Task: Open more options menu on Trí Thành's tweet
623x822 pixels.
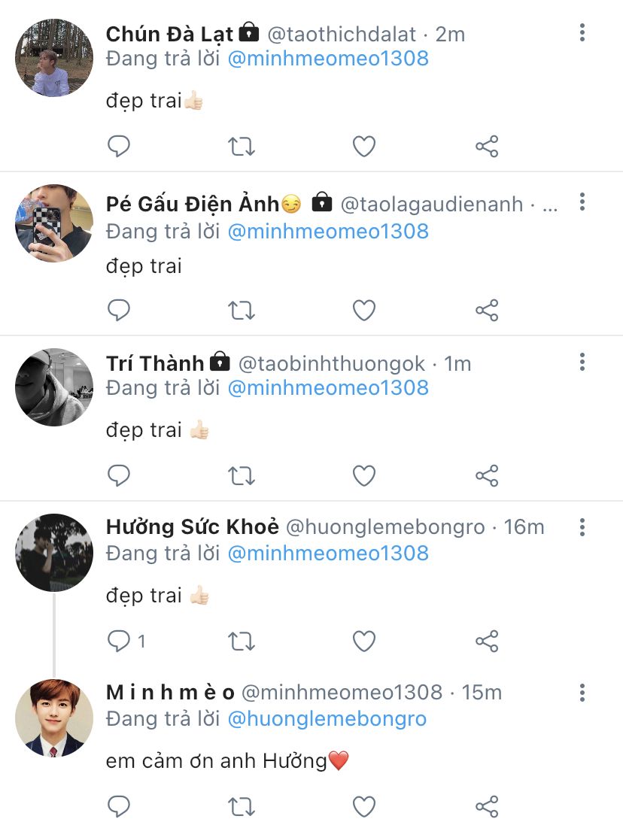Action: (582, 362)
